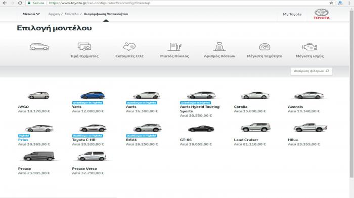Open the Τιμή Οχήματος price filter
The image size is (354, 198).
click(84, 50)
